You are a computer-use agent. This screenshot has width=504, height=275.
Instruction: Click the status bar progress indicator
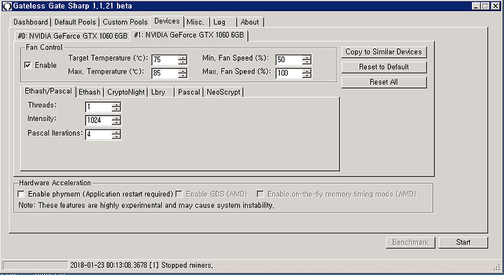tap(36, 265)
